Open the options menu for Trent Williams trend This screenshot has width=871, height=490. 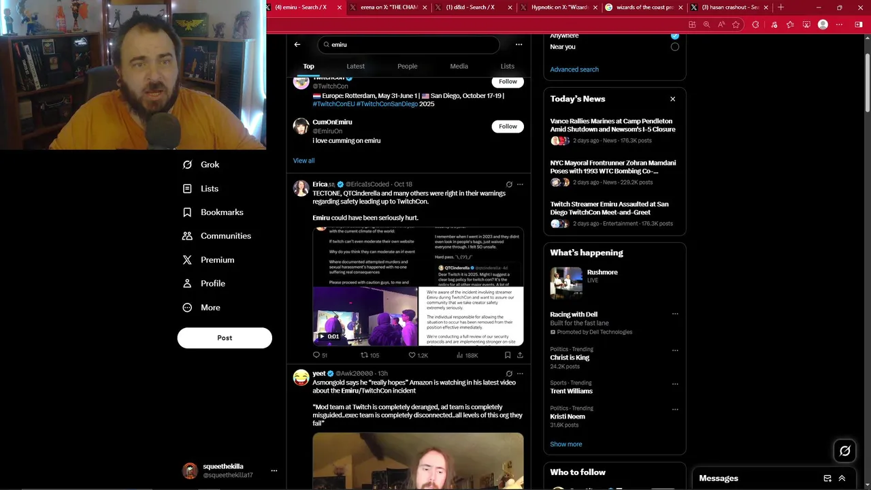(x=675, y=384)
